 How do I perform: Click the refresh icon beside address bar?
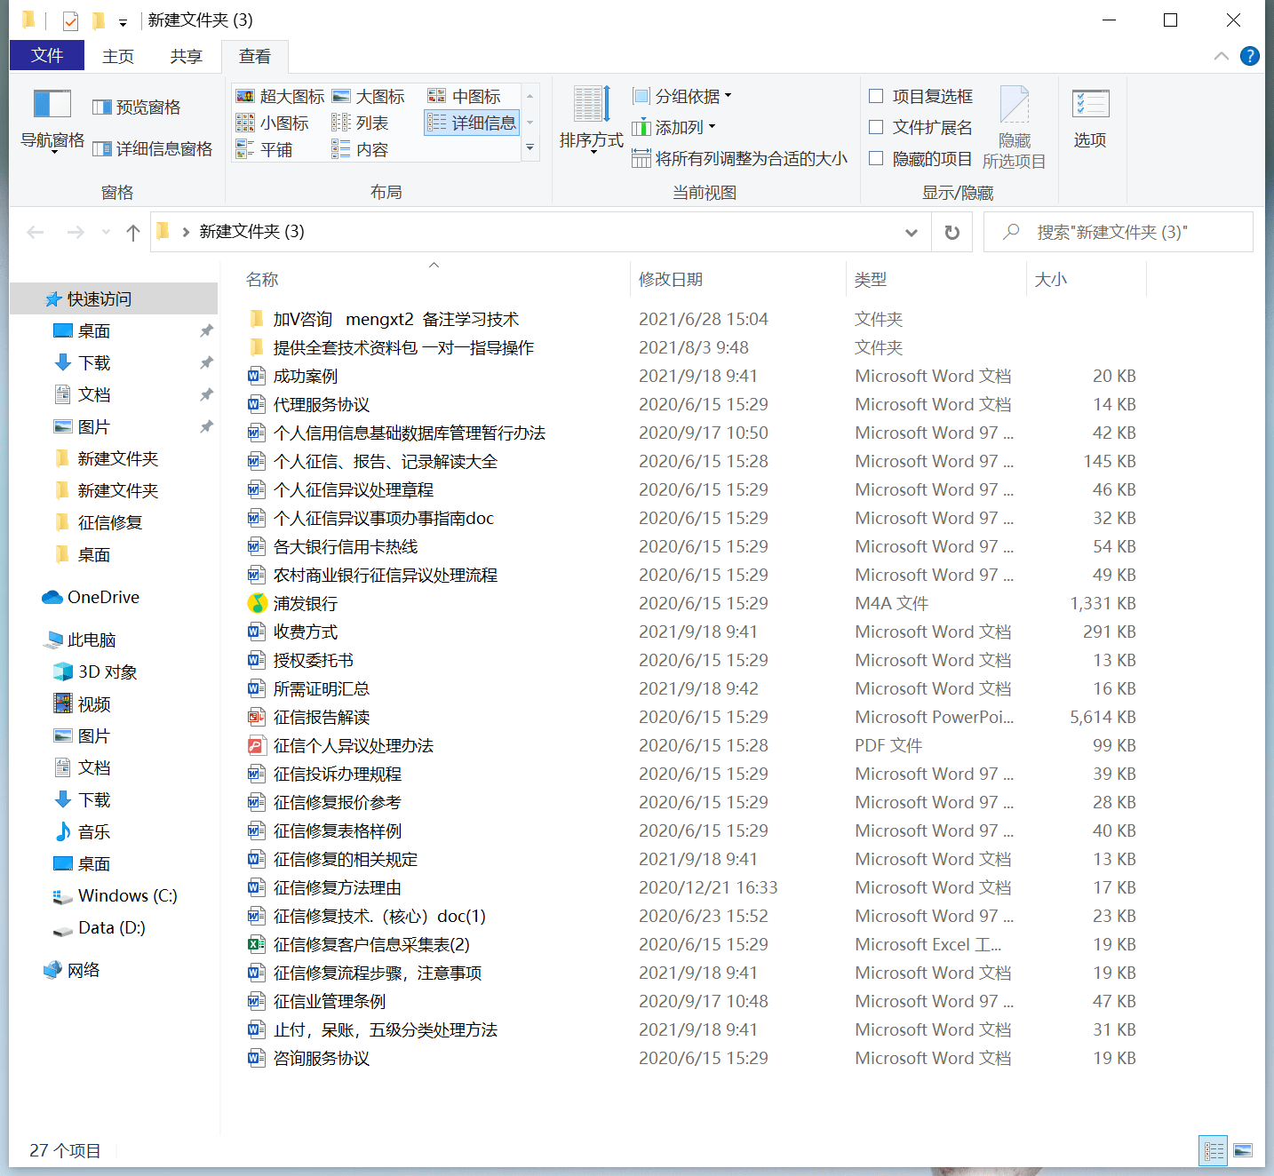coord(952,232)
